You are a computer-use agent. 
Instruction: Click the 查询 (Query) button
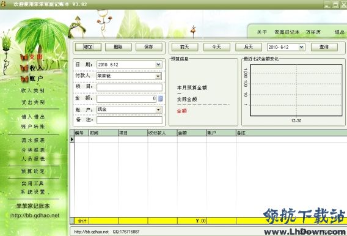point(324,47)
